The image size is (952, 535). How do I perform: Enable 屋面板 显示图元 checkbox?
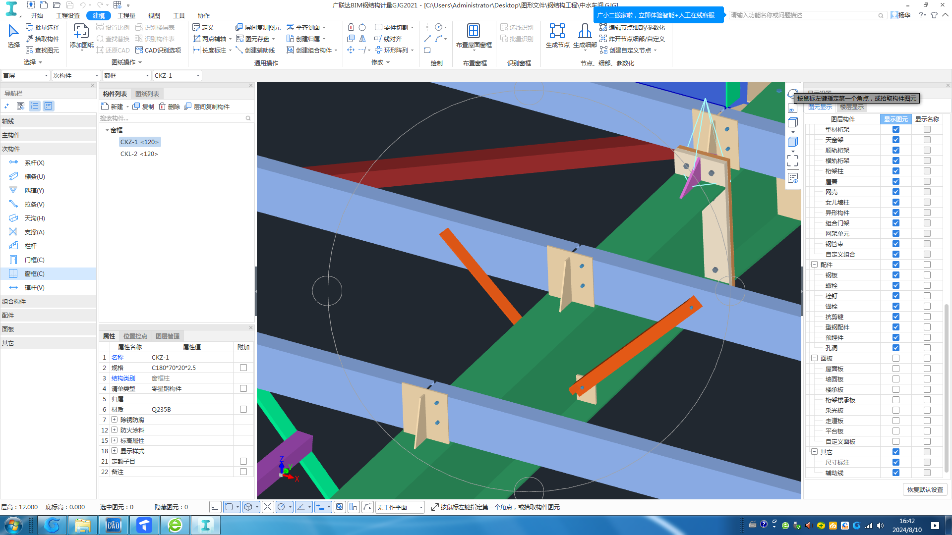pos(896,369)
